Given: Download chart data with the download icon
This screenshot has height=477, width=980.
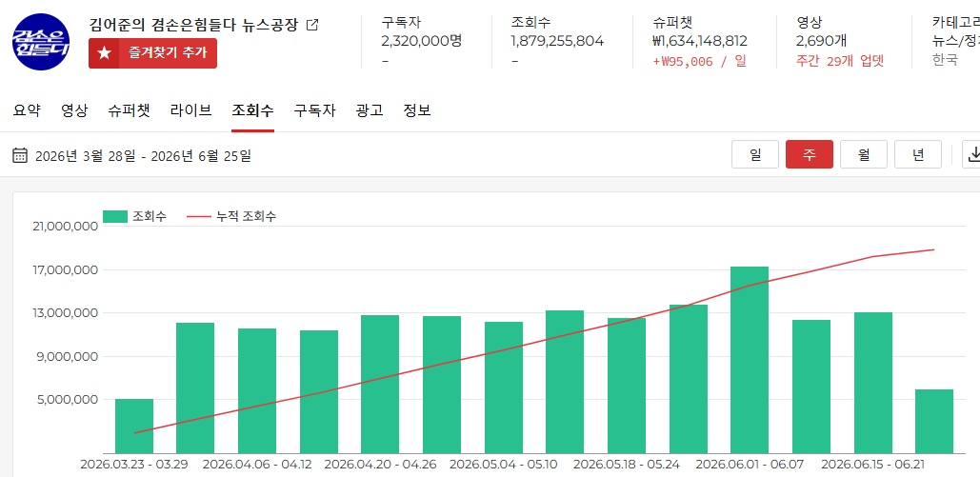Looking at the screenshot, I should [x=973, y=154].
